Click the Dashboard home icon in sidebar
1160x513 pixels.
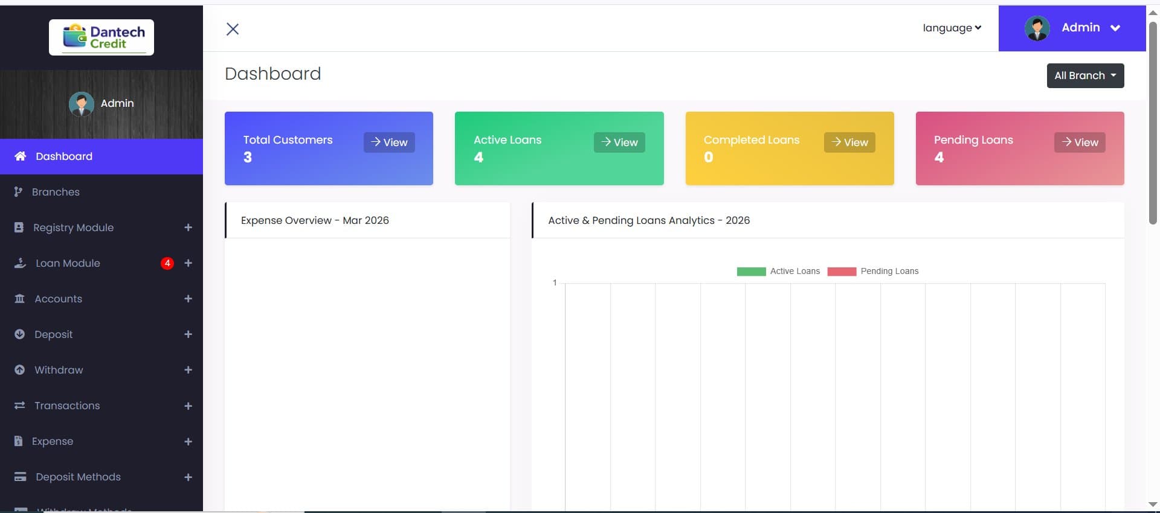coord(20,156)
